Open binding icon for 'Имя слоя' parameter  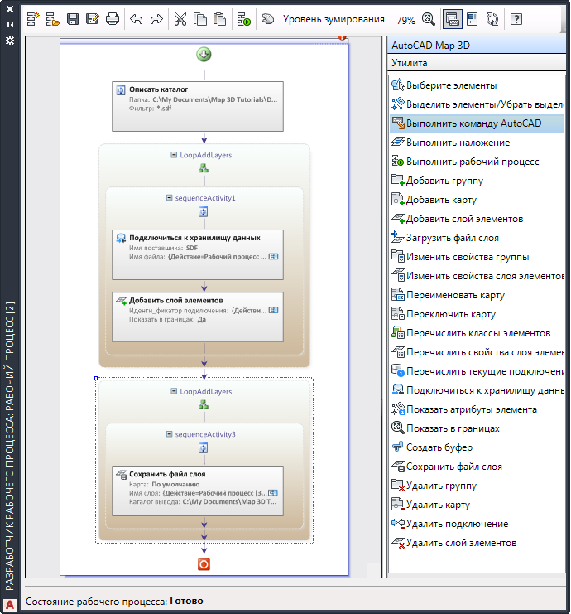point(273,493)
